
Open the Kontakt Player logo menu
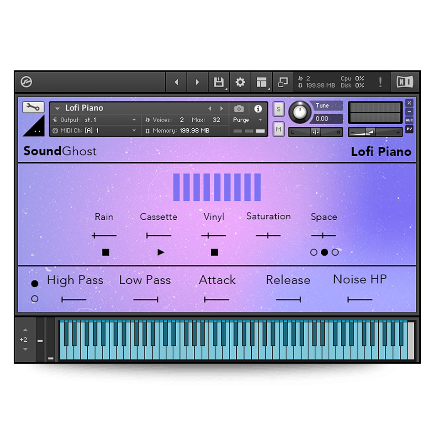pyautogui.click(x=26, y=82)
